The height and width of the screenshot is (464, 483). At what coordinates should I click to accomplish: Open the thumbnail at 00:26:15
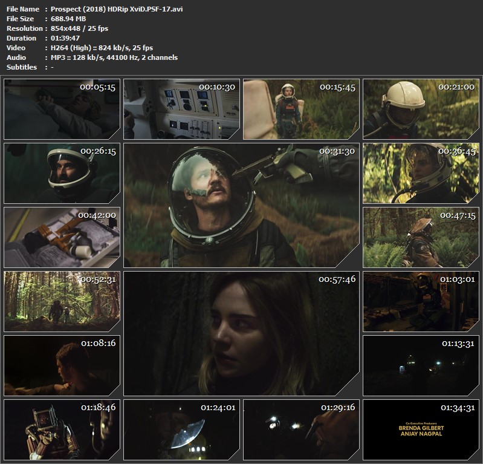point(62,173)
